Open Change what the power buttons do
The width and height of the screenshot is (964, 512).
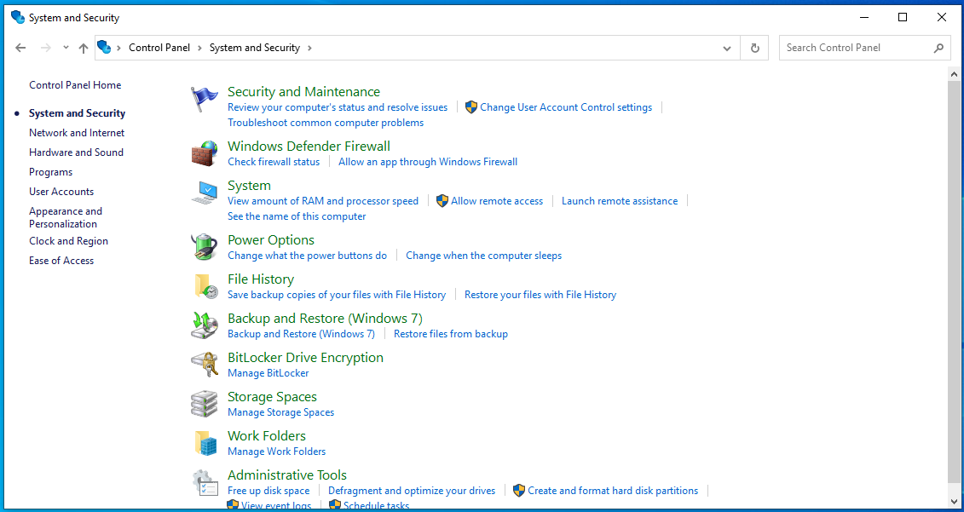coord(308,256)
